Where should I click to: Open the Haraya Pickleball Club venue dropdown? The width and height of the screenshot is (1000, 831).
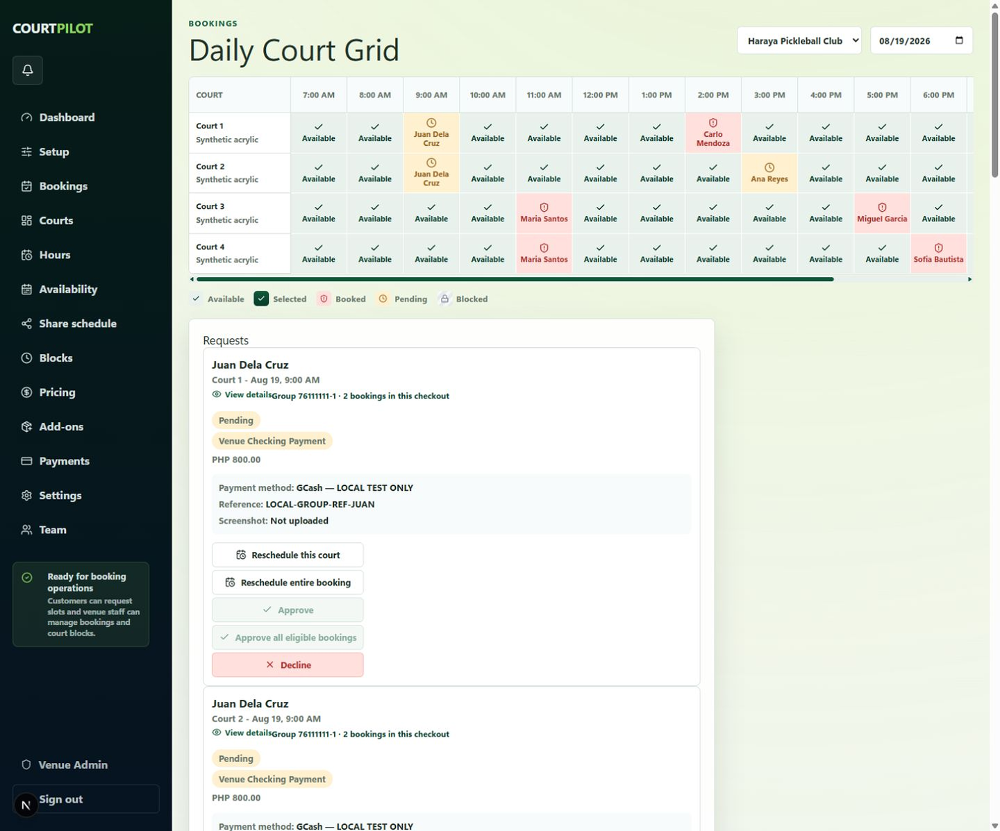(799, 40)
